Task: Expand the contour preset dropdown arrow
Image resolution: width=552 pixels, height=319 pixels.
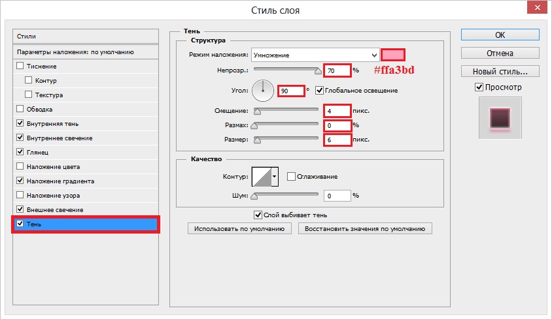Action: 275,176
